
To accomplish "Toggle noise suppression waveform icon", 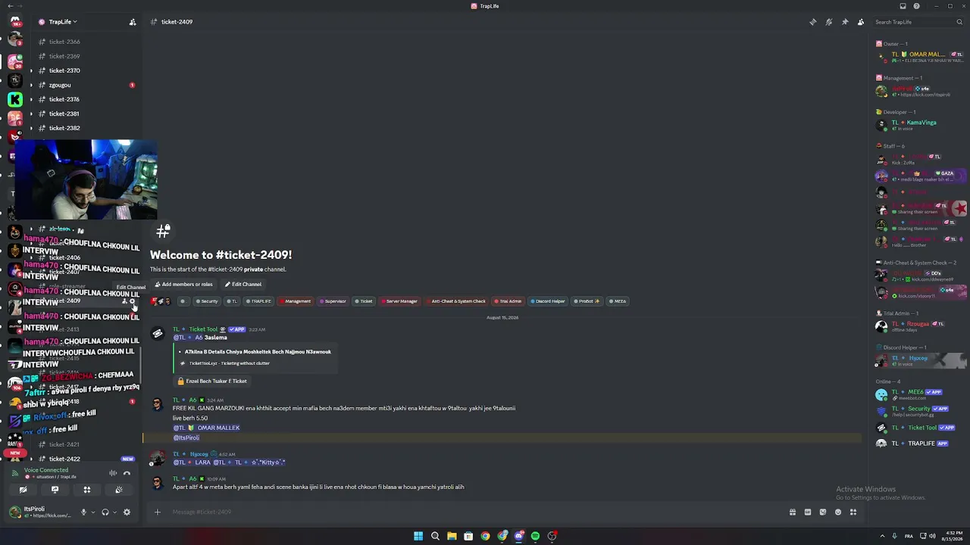I will [x=113, y=473].
